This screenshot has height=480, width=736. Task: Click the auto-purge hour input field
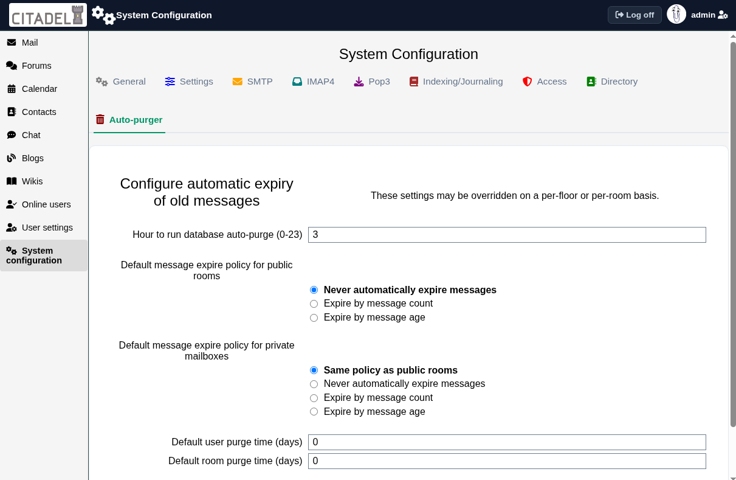click(507, 235)
